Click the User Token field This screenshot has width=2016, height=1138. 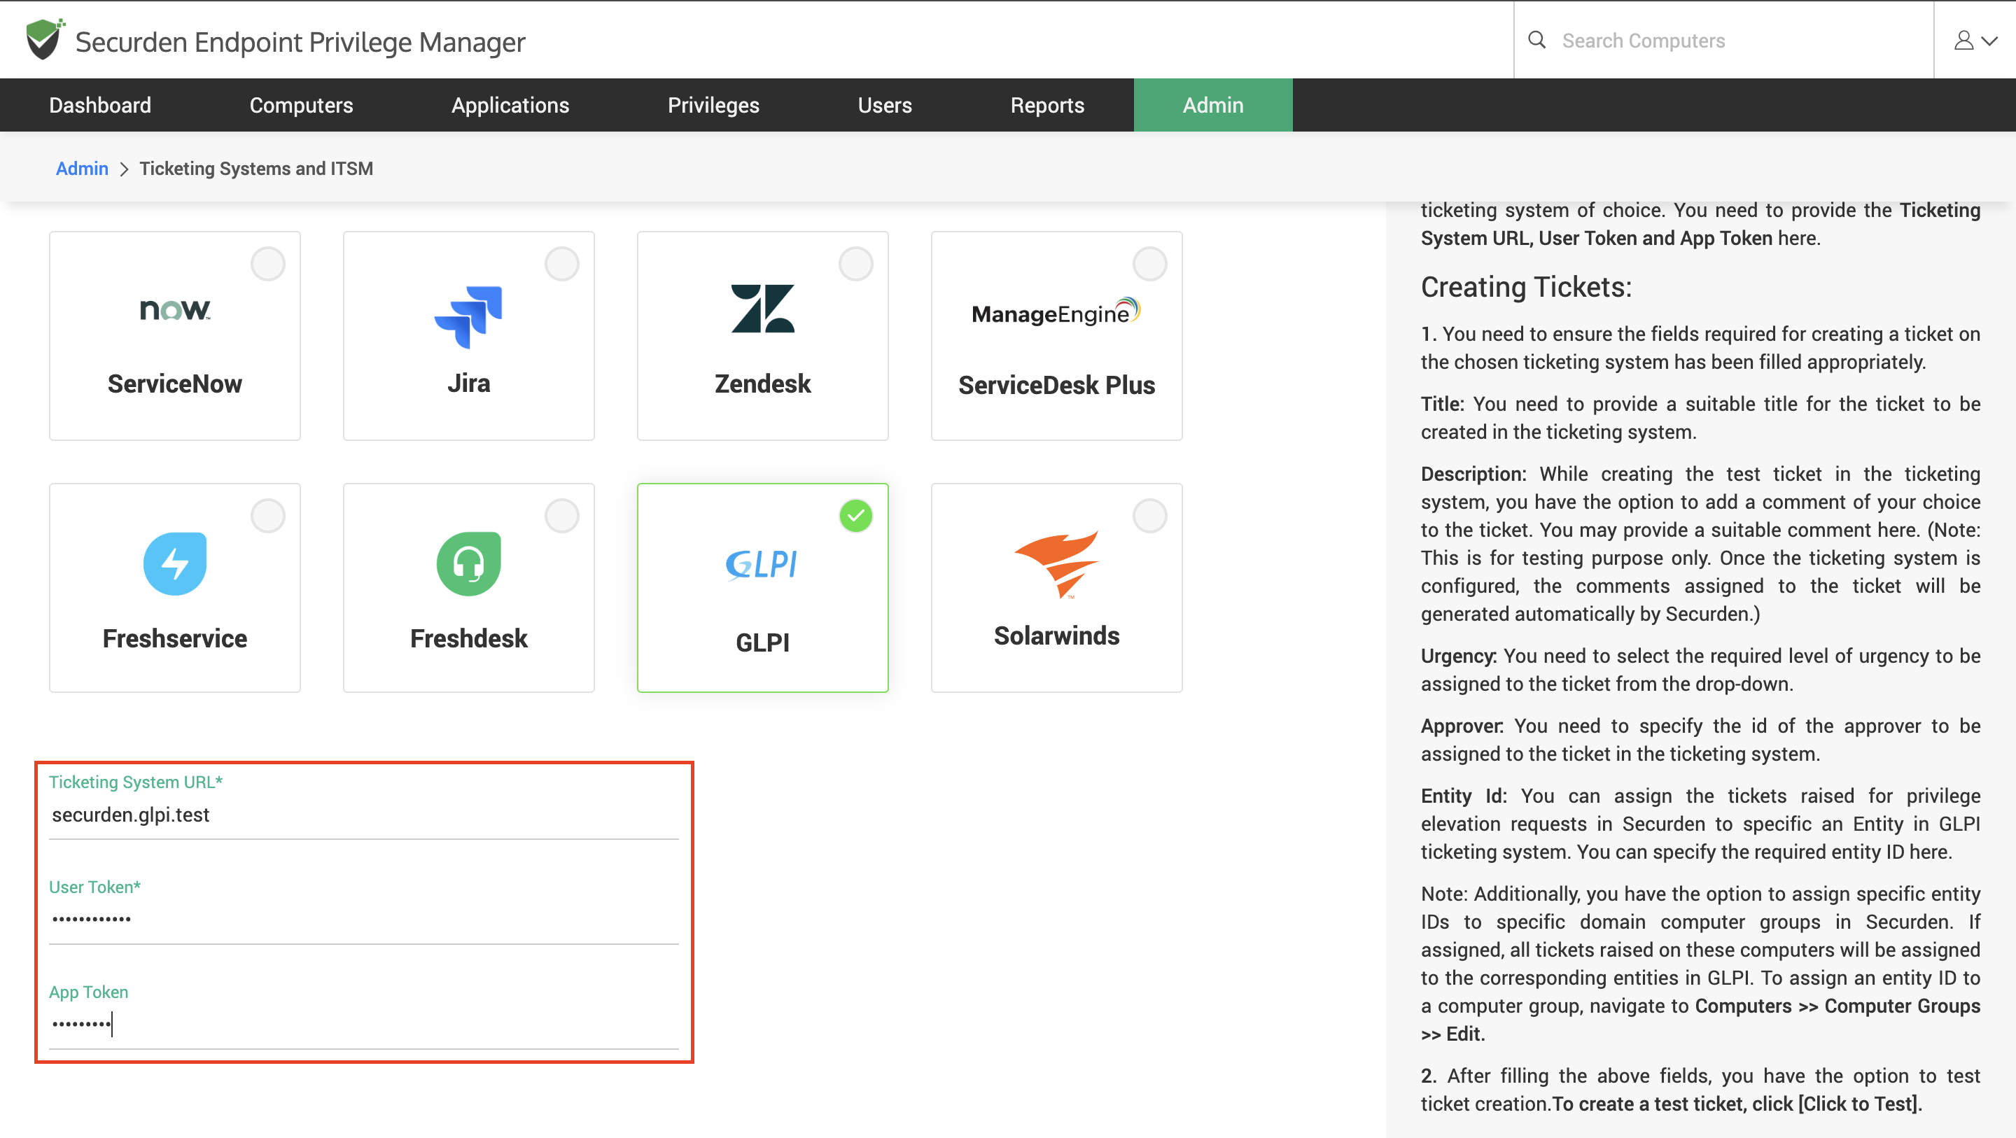tap(364, 920)
